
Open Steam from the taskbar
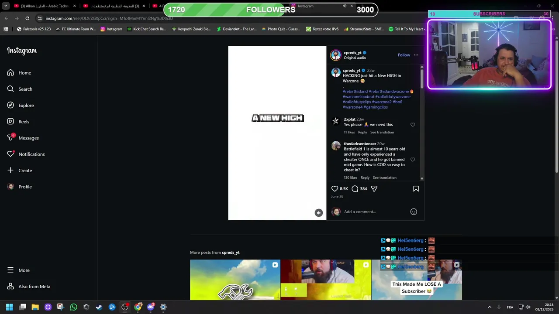pos(99,307)
